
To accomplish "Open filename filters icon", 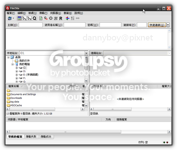I will (68, 18).
